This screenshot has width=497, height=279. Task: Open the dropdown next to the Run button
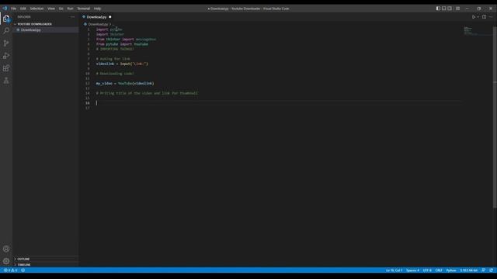(x=478, y=17)
